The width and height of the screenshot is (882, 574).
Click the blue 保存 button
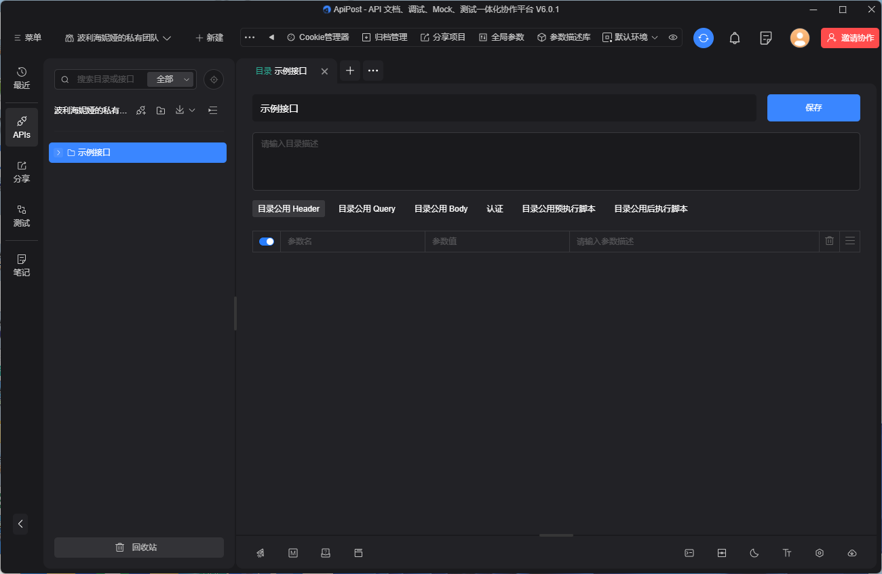point(813,108)
